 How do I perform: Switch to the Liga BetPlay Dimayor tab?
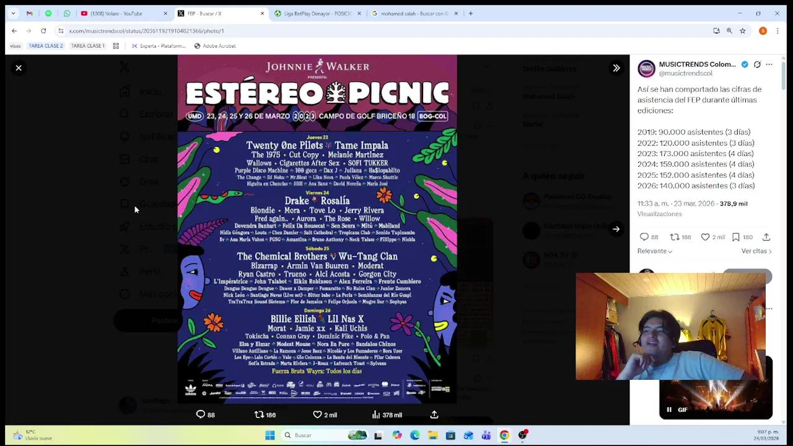317,13
